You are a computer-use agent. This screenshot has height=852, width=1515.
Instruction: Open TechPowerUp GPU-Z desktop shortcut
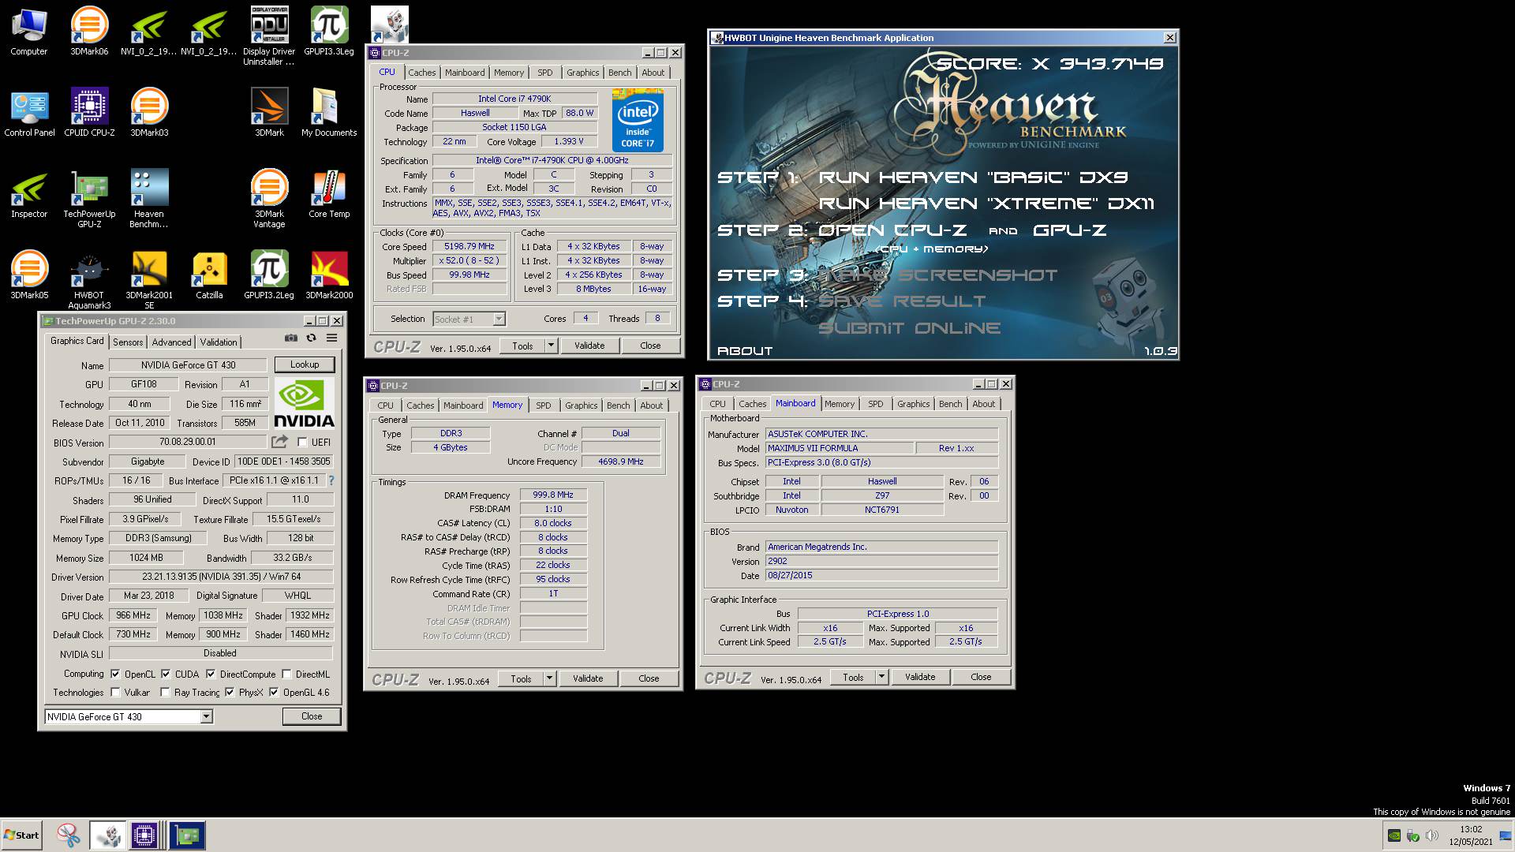point(89,199)
